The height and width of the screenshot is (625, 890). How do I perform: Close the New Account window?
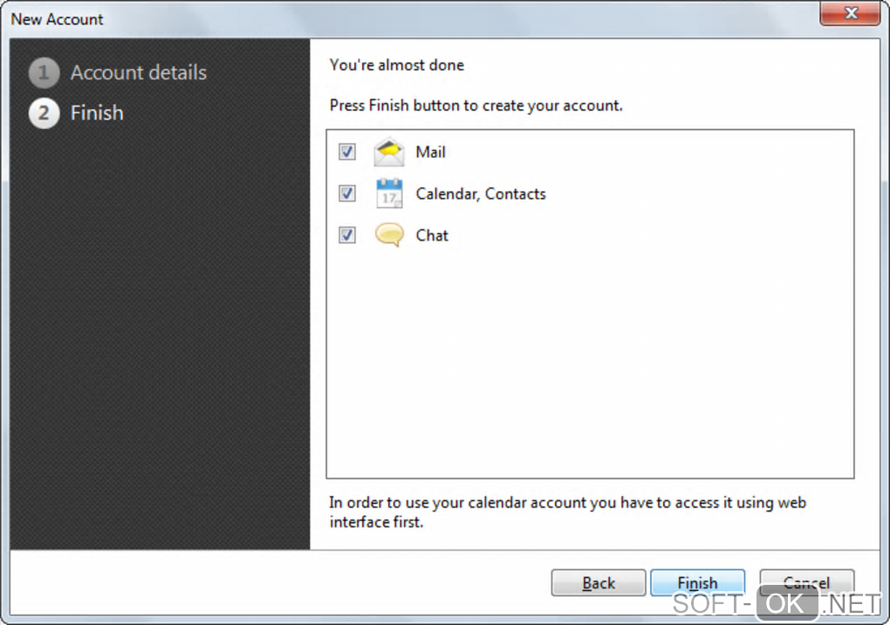849,15
